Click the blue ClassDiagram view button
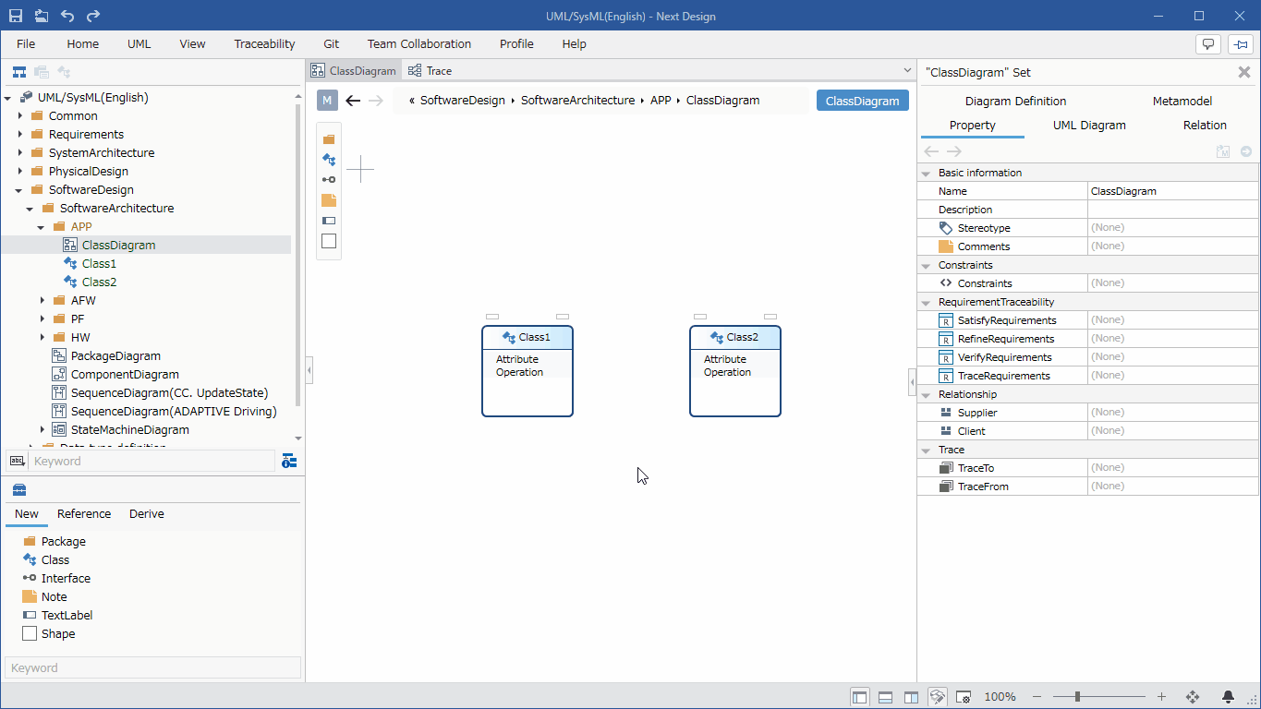 pyautogui.click(x=863, y=101)
